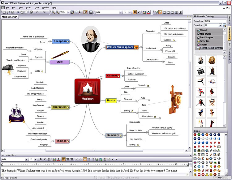Image resolution: width=232 pixels, height=180 pixels.
Task: Open the zoom percentage dropdown
Action: [68, 12]
